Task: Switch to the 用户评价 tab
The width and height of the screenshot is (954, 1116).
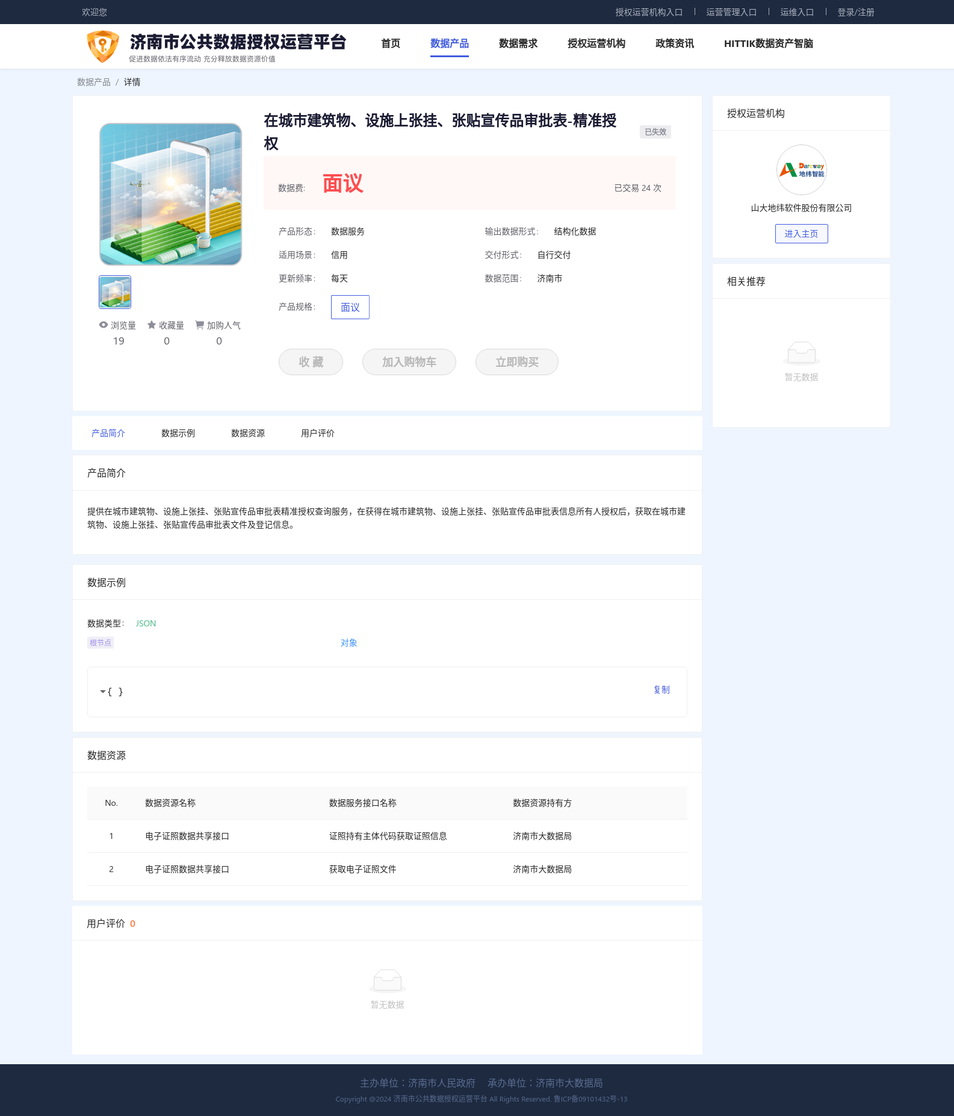Action: tap(318, 433)
